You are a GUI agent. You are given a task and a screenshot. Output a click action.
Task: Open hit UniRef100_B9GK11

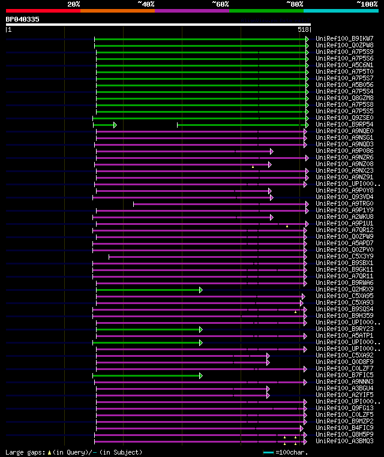coord(344,270)
